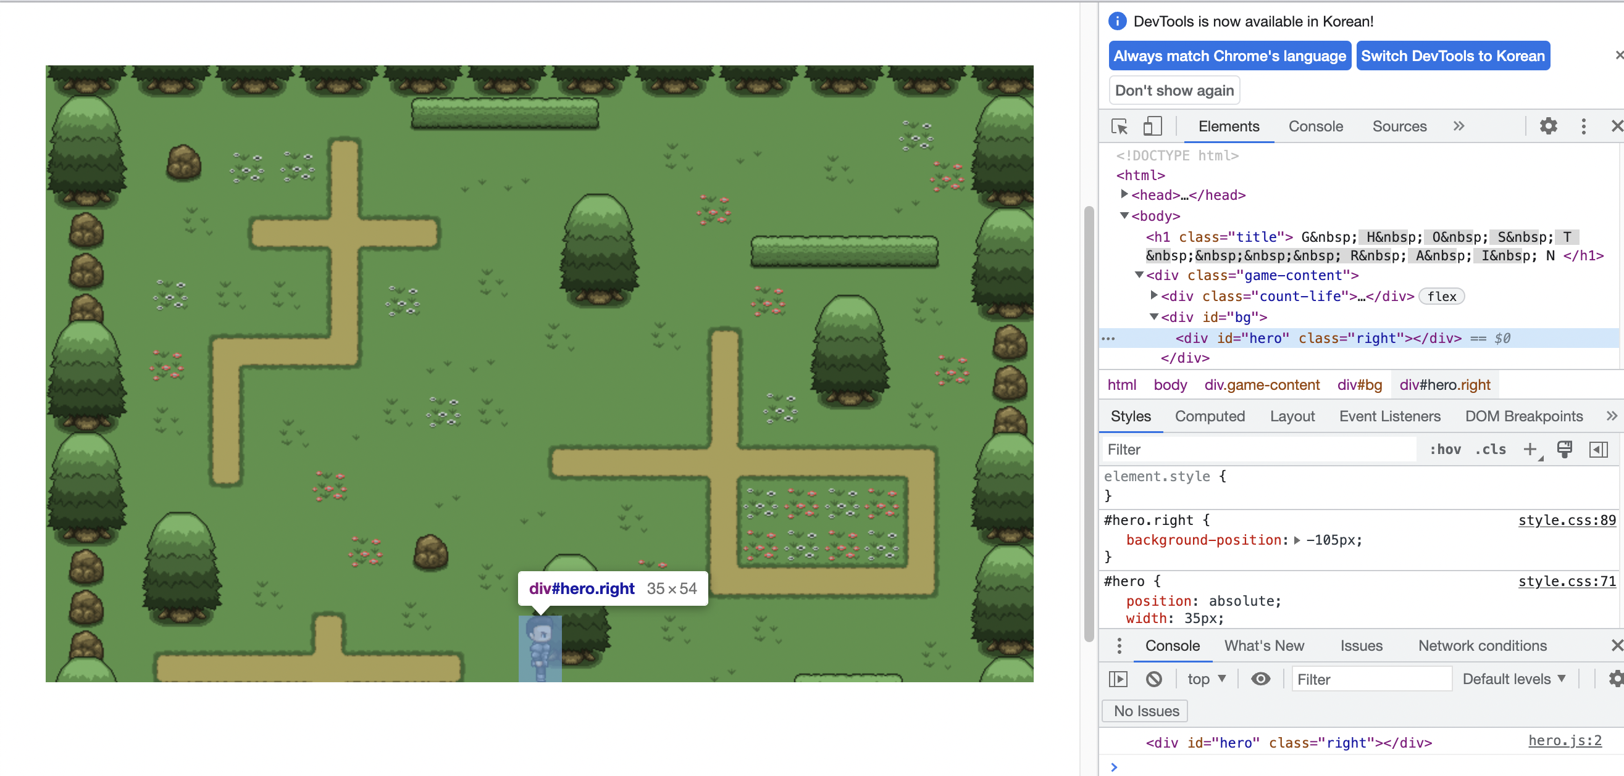Open the Computed sub-tab
1624x776 pixels.
click(x=1209, y=416)
